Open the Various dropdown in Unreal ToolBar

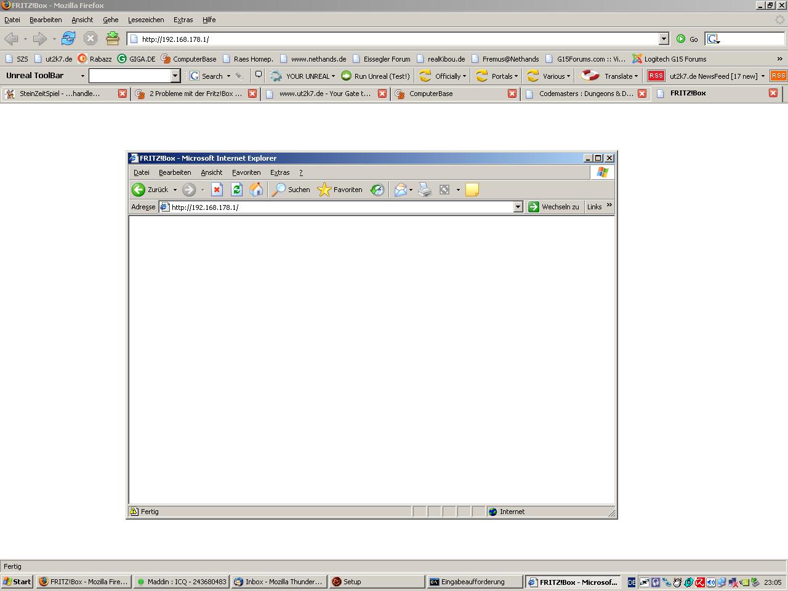pos(549,76)
